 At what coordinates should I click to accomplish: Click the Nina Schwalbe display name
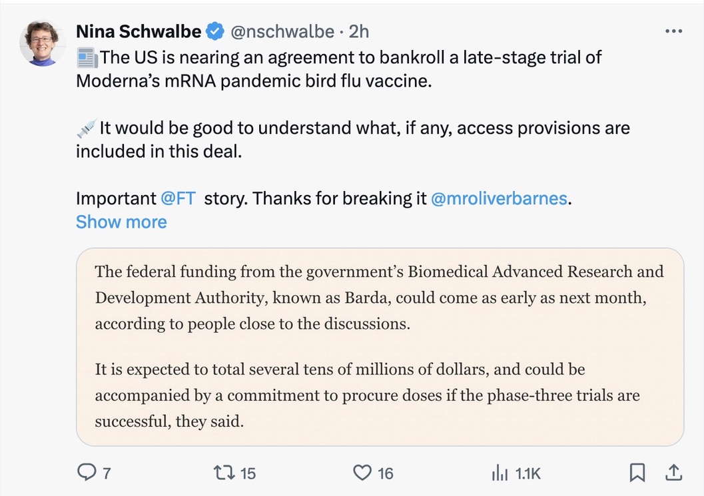(x=138, y=31)
